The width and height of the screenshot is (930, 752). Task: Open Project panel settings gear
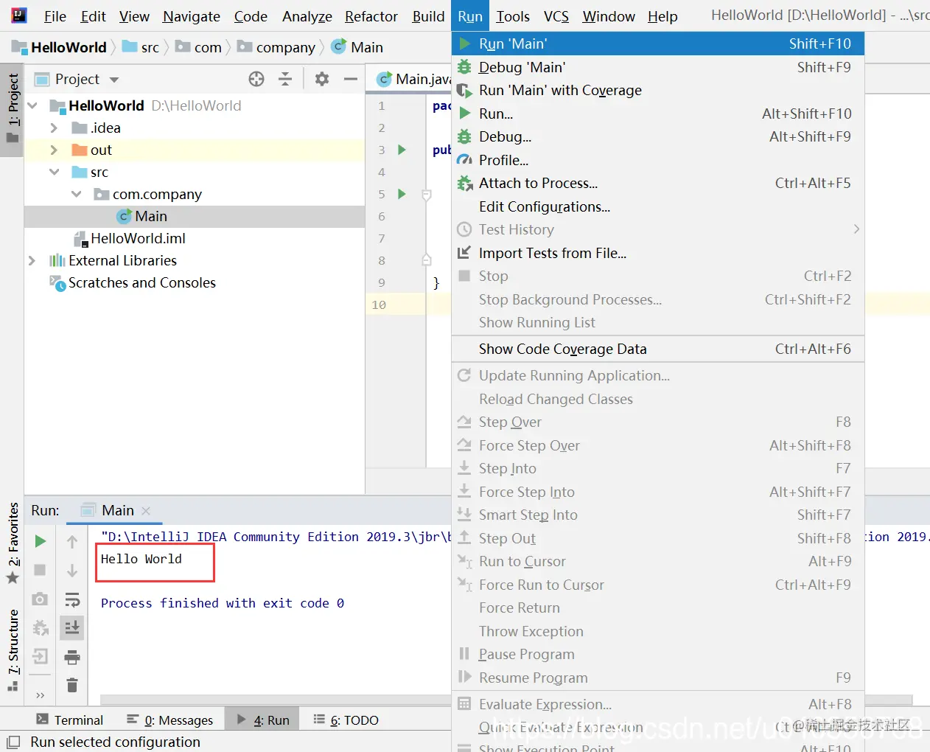tap(322, 79)
